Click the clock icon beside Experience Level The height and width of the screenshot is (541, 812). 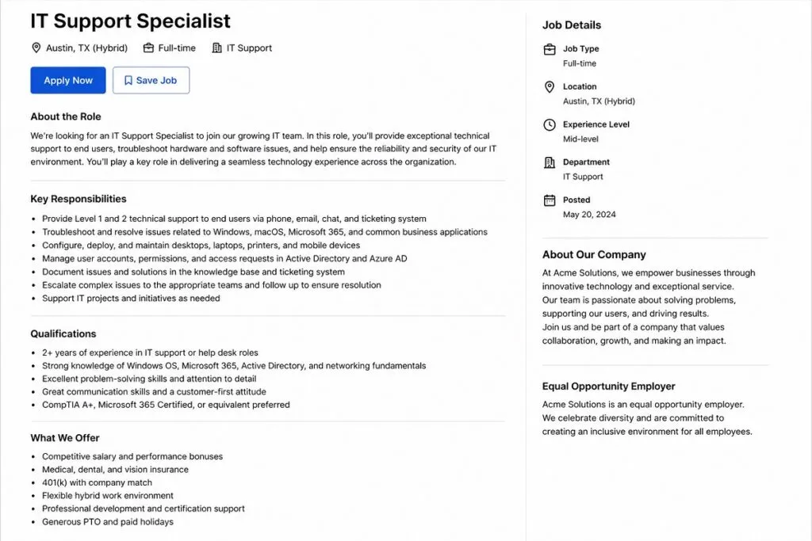[550, 124]
